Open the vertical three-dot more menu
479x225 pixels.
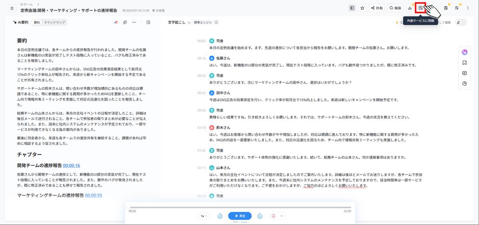tap(467, 8)
